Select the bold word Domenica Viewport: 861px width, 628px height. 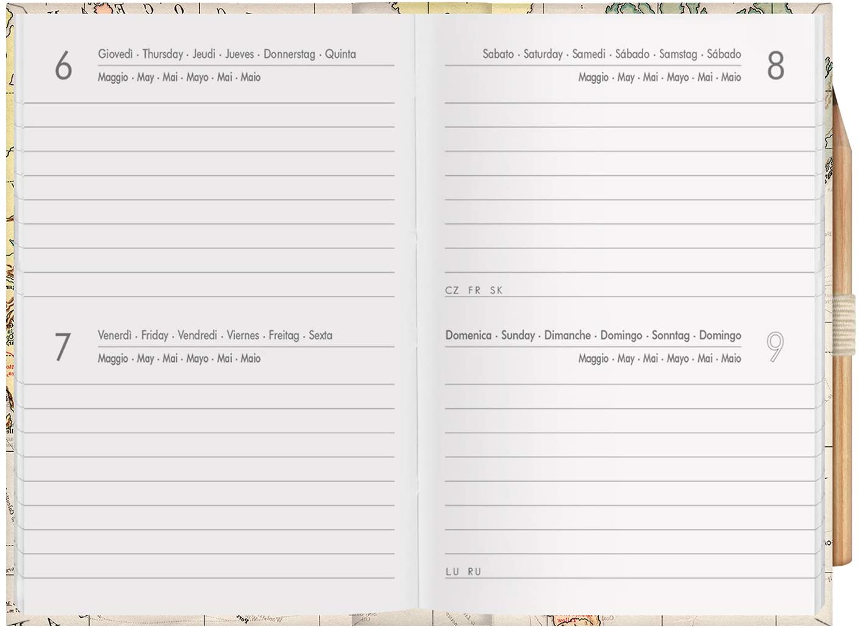(x=468, y=335)
